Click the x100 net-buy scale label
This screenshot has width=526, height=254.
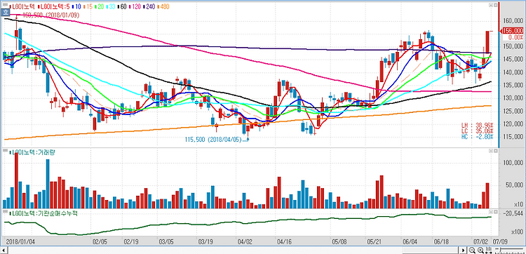[517, 232]
